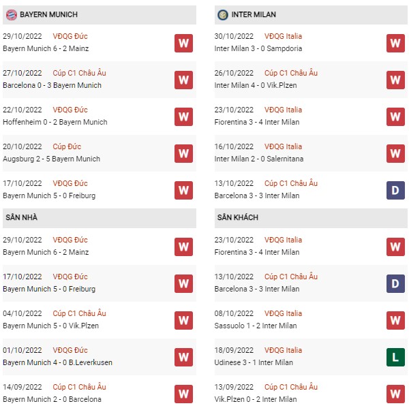Click W badge for Augsburg 2-5 Bayern Munich
Image resolution: width=409 pixels, height=408 pixels.
click(x=183, y=153)
